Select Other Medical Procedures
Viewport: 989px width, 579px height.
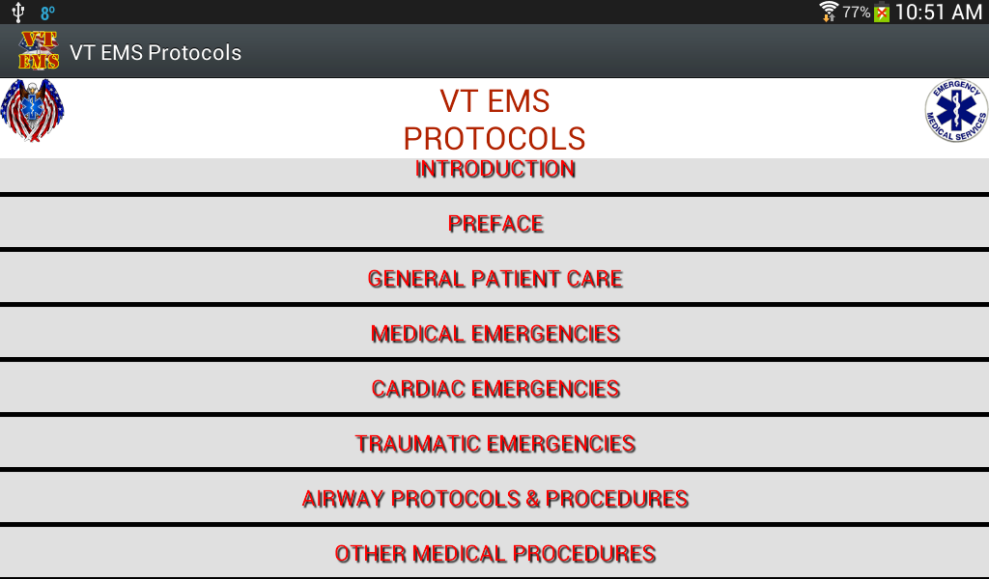[494, 553]
